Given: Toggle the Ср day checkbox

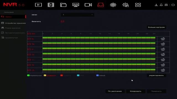Looking at the screenshot, I should pyautogui.click(x=29, y=54).
